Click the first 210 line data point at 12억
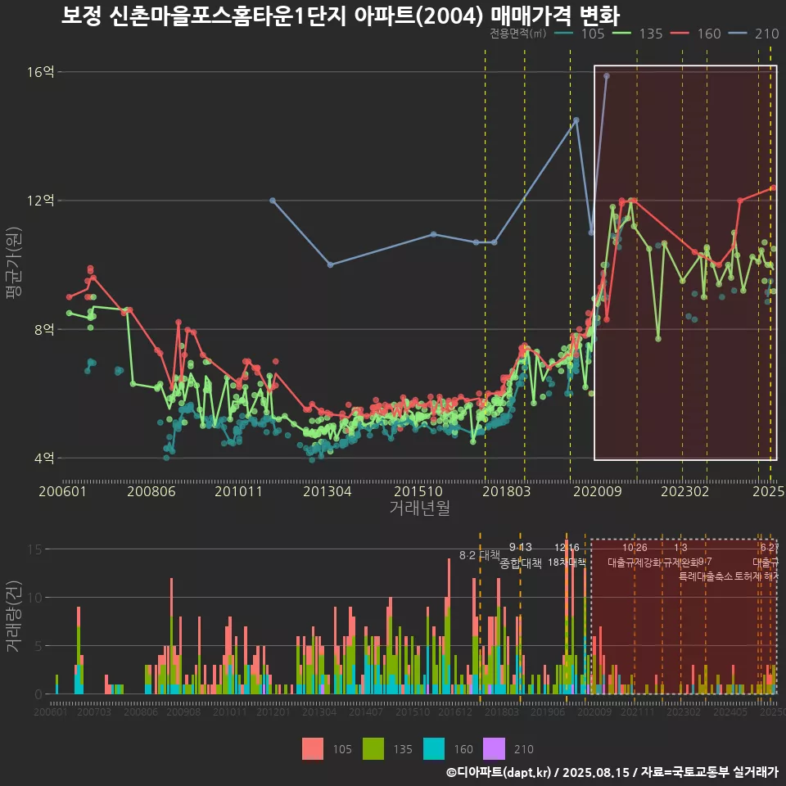786x786 pixels. (x=273, y=201)
